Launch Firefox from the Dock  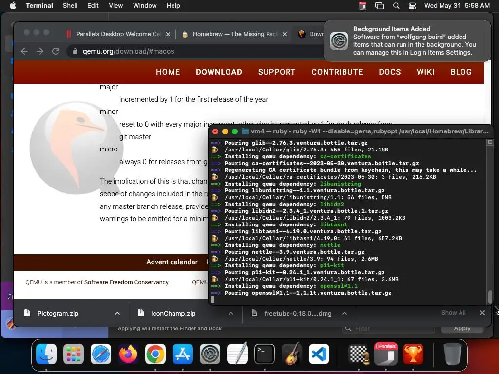pos(128,354)
